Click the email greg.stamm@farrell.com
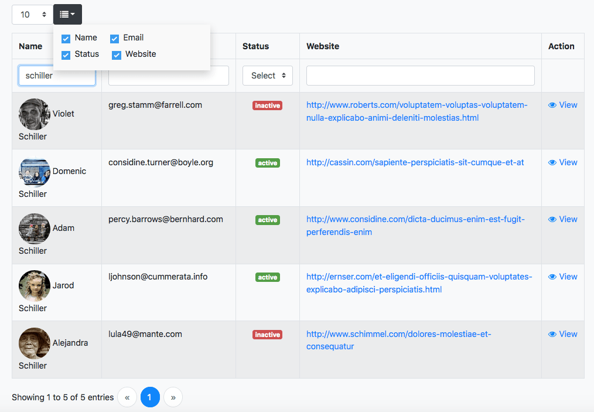The width and height of the screenshot is (594, 412). click(155, 105)
